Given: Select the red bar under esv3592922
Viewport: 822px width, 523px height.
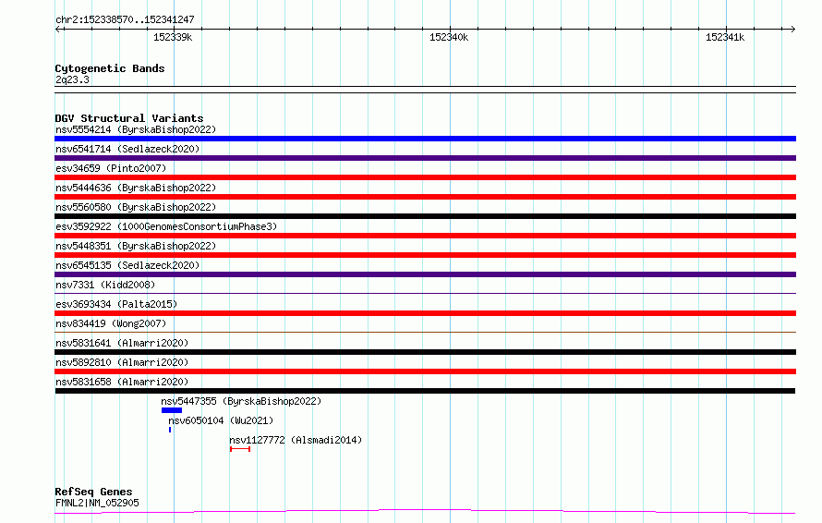Looking at the screenshot, I should (x=425, y=236).
